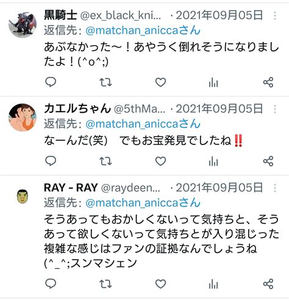
Task: View analytics for RAY - RAY's tweet
Action: pos(213,284)
